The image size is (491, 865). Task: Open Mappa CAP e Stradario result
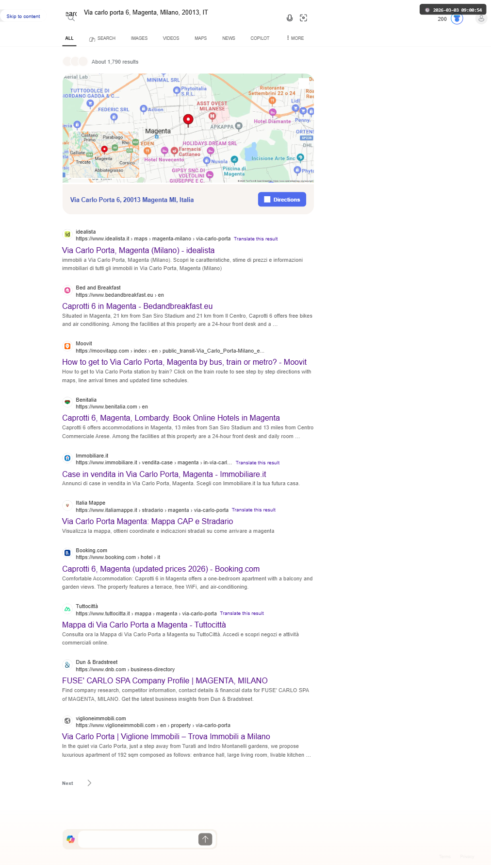point(147,522)
